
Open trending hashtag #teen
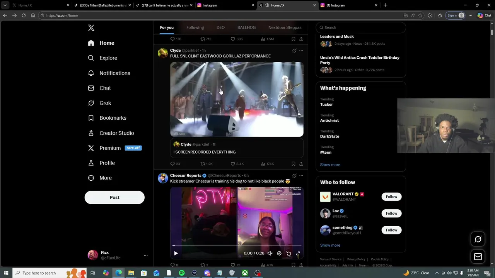click(x=326, y=153)
